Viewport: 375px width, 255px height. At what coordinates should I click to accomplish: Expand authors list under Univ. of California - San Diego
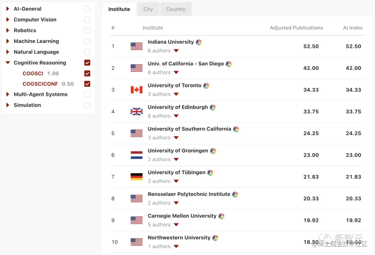[176, 73]
